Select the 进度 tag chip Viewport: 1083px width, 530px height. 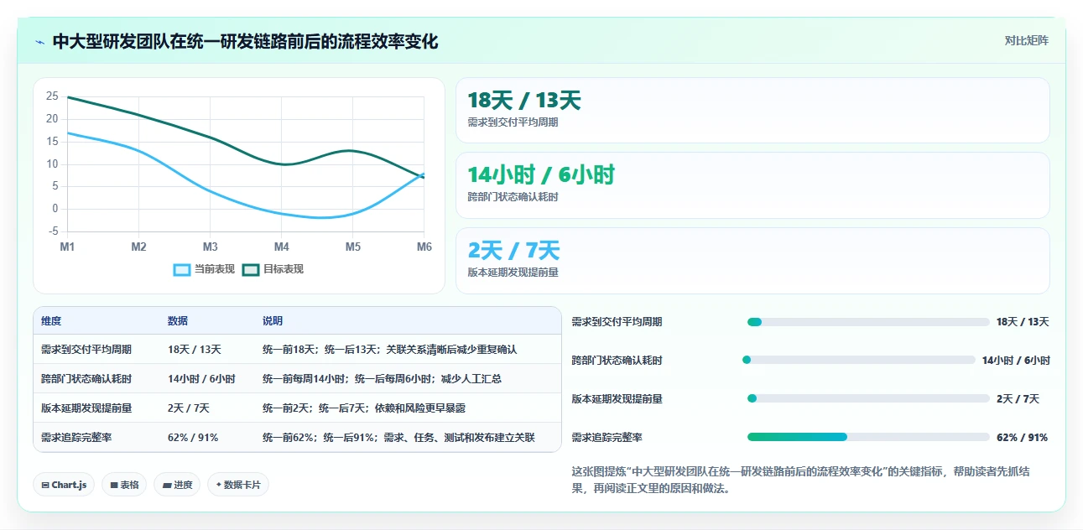pyautogui.click(x=177, y=485)
